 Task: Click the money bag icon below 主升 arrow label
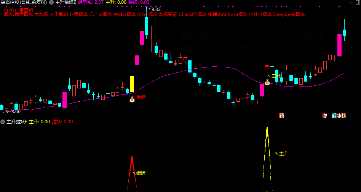(x=267, y=82)
